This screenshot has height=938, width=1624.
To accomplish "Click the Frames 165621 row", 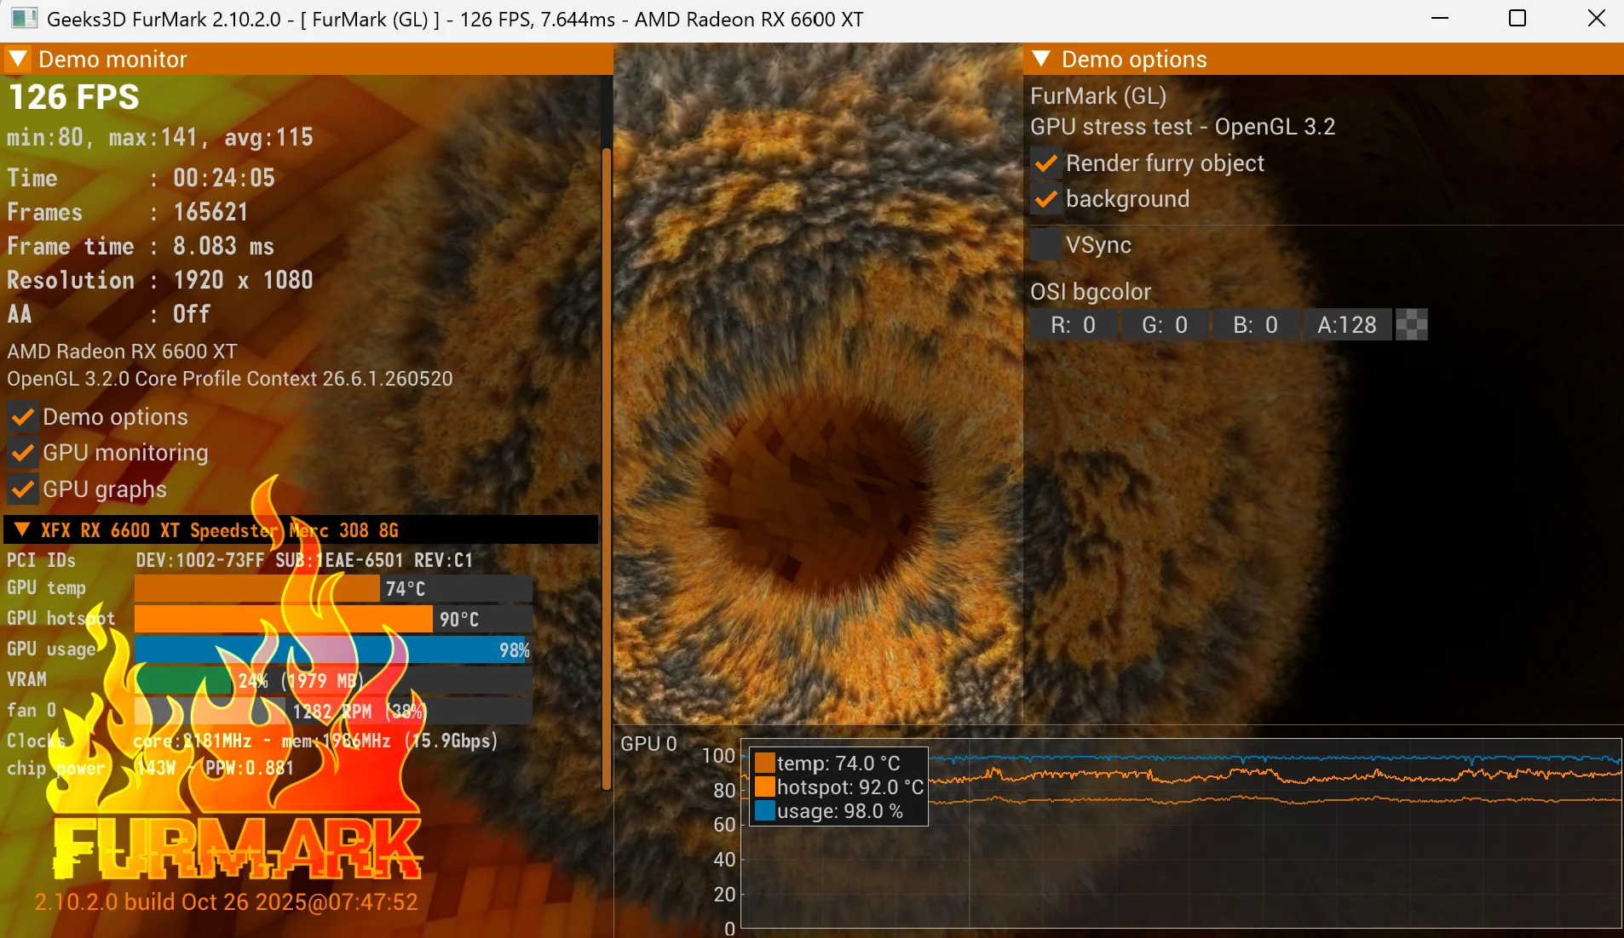I will [128, 212].
